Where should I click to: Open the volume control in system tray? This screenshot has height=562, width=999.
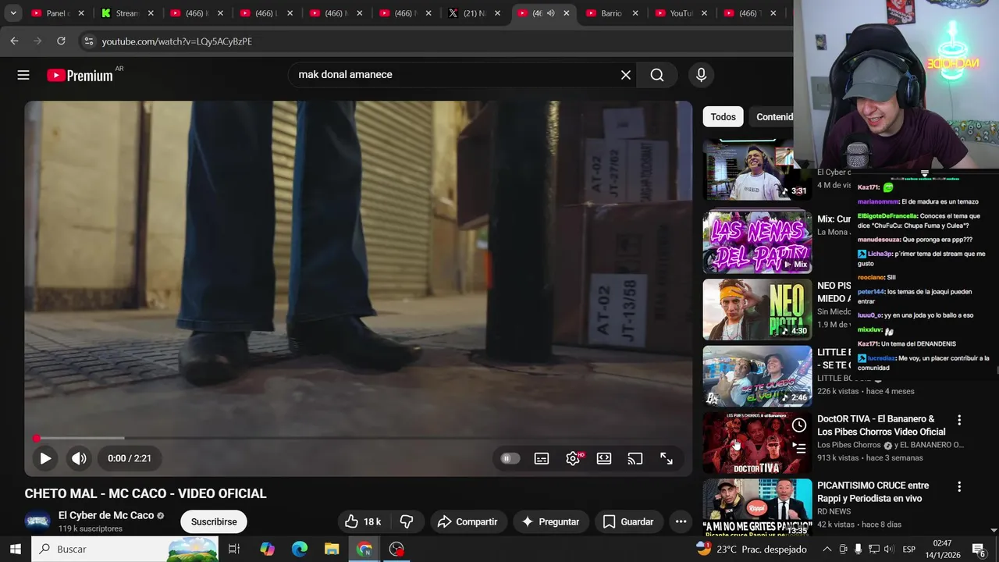pos(888,549)
